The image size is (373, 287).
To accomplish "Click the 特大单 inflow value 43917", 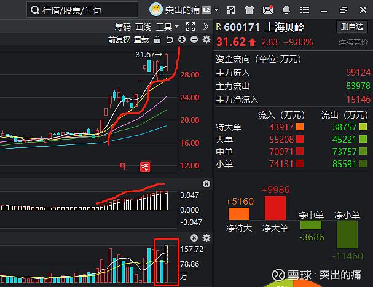I will coord(281,127).
